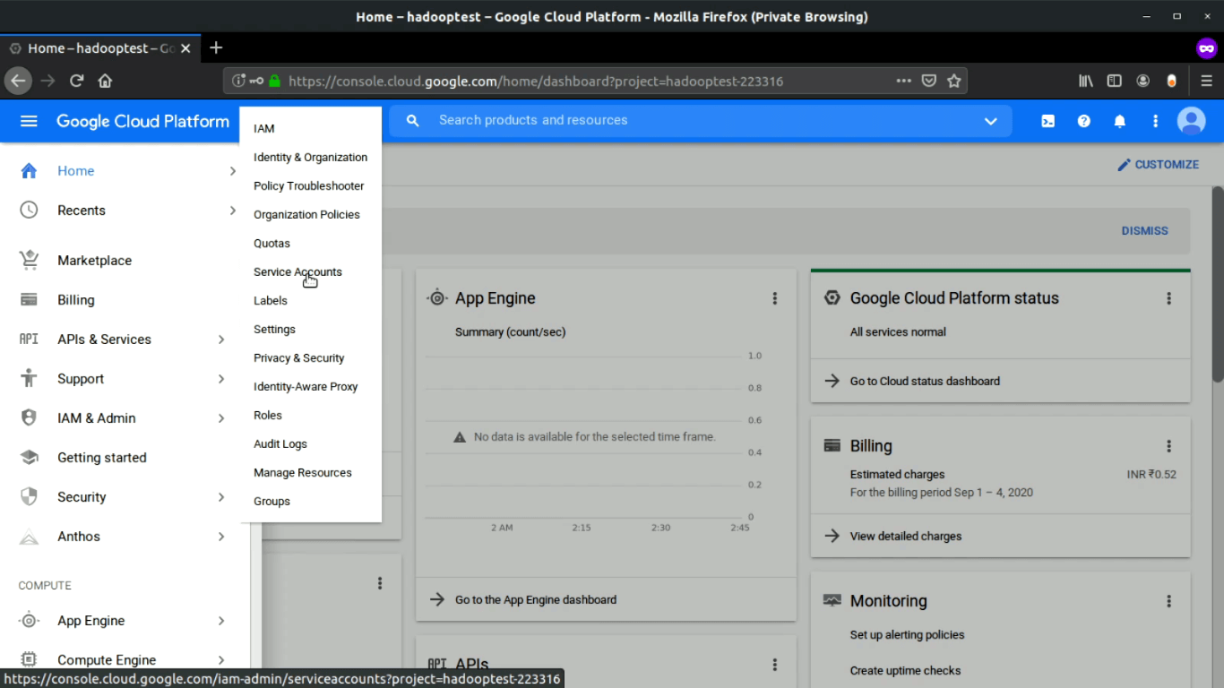The width and height of the screenshot is (1224, 688).
Task: Open Firefox application menu
Action: click(x=1207, y=81)
